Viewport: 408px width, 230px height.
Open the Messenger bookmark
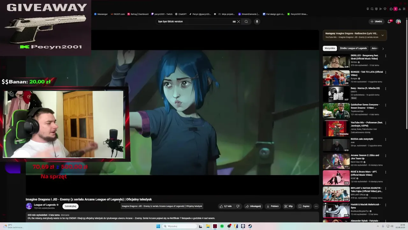[101, 14]
